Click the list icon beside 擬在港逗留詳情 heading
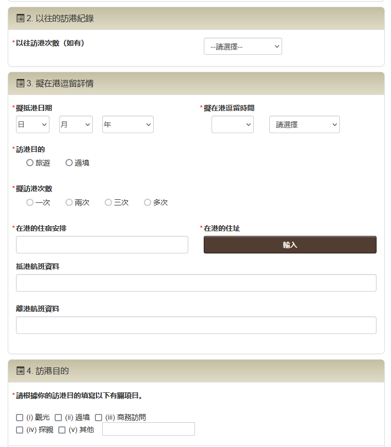 pyautogui.click(x=20, y=84)
